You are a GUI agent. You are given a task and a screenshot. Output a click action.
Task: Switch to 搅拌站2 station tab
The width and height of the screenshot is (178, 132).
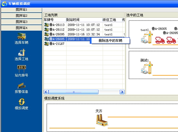click(x=21, y=16)
